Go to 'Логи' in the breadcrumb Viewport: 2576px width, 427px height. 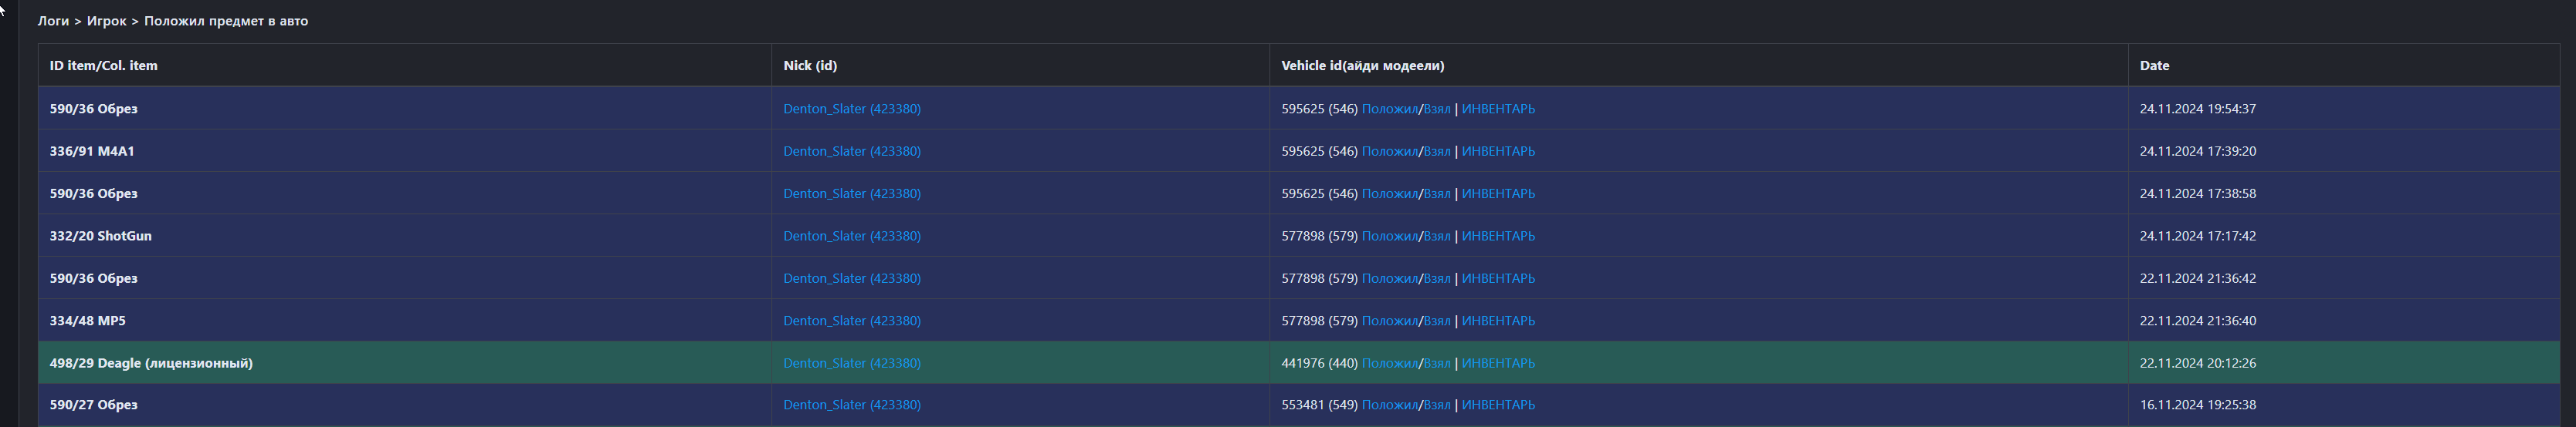pyautogui.click(x=53, y=21)
